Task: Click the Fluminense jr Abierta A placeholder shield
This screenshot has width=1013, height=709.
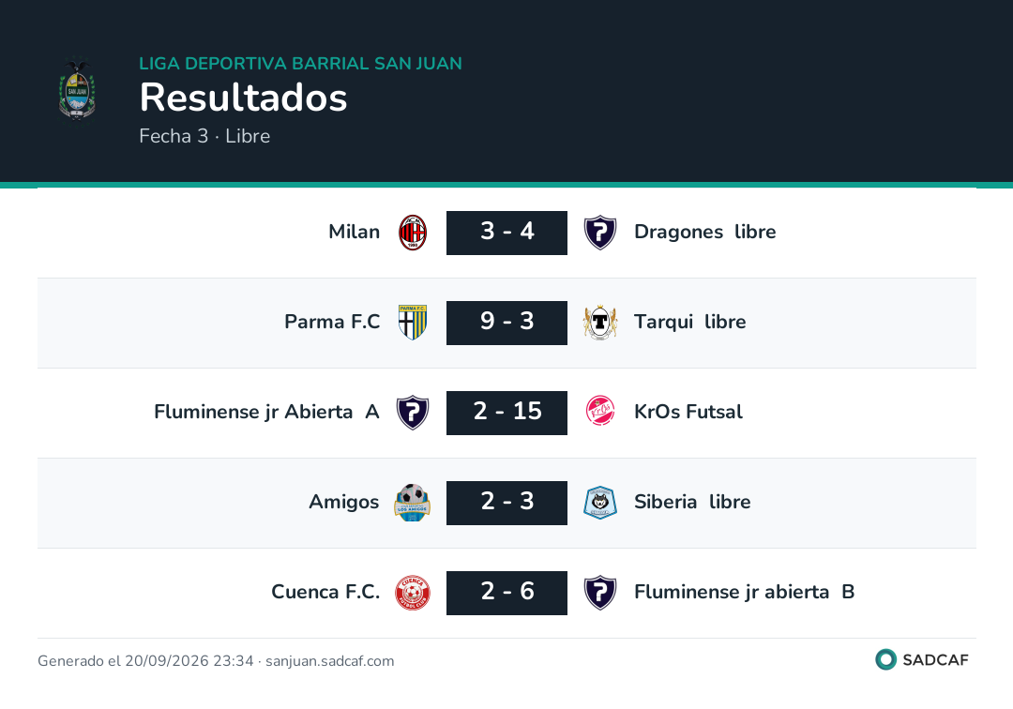Action: pos(412,413)
